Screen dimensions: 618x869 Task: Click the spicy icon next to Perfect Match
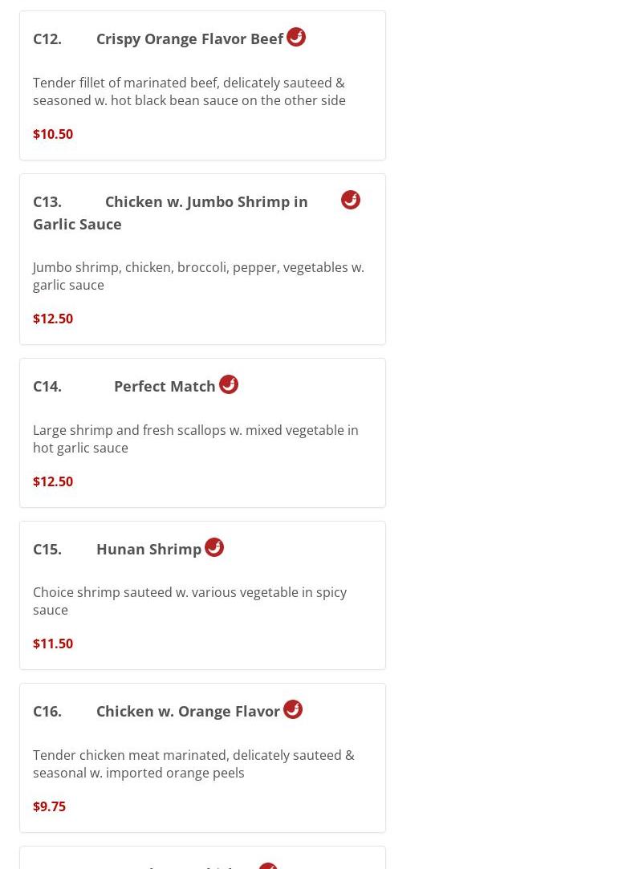229,384
